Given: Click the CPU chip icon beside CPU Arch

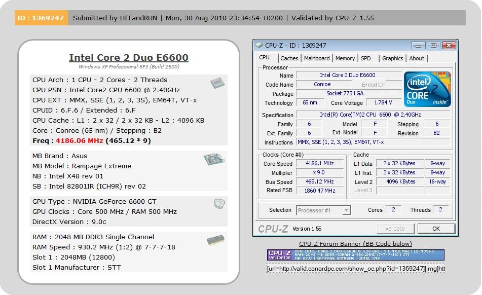Looking at the screenshot, I should point(217,83).
